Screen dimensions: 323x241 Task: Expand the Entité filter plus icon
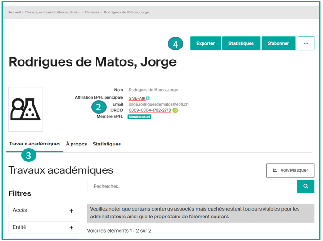tap(71, 228)
